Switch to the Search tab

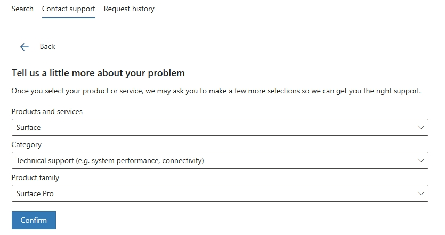point(22,9)
